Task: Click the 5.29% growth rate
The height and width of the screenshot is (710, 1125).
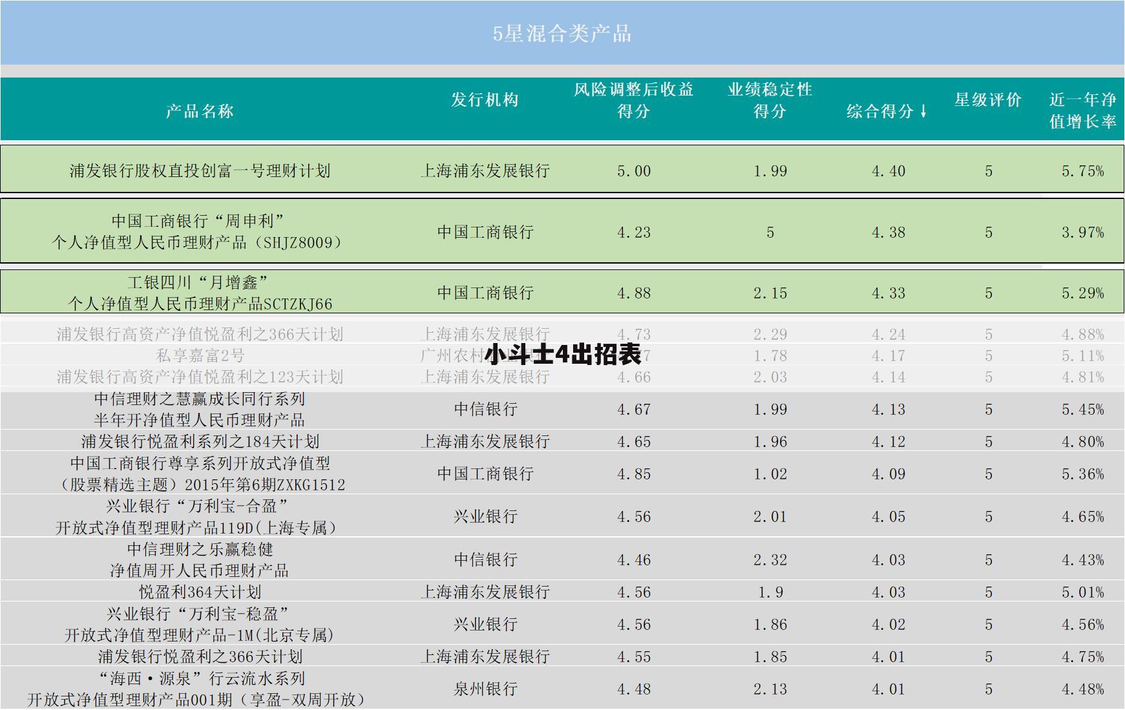Action: (x=1083, y=293)
